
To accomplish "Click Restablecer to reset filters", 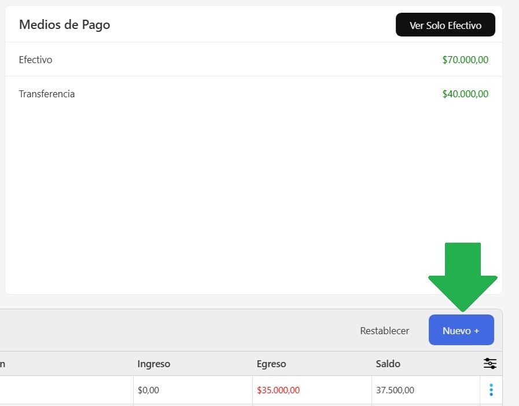I will 384,331.
